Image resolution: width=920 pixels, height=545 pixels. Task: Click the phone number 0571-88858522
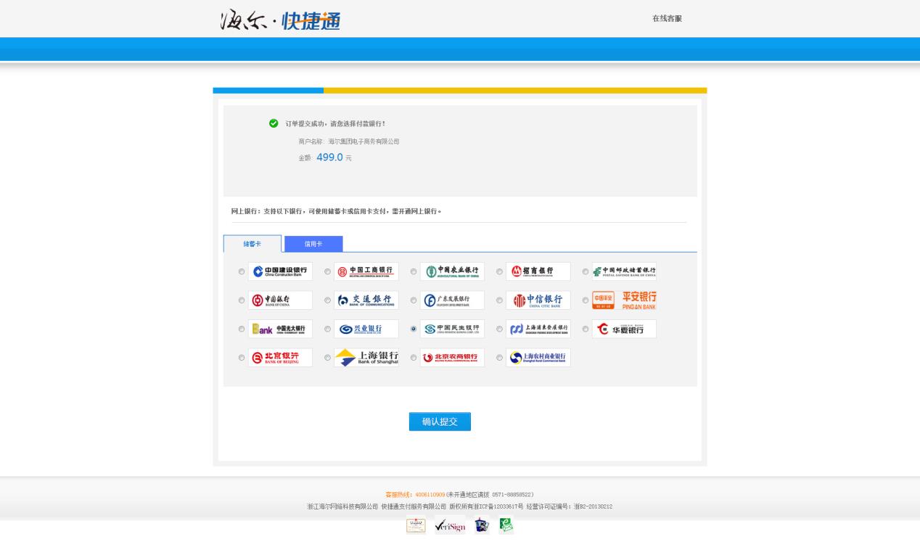coord(512,494)
